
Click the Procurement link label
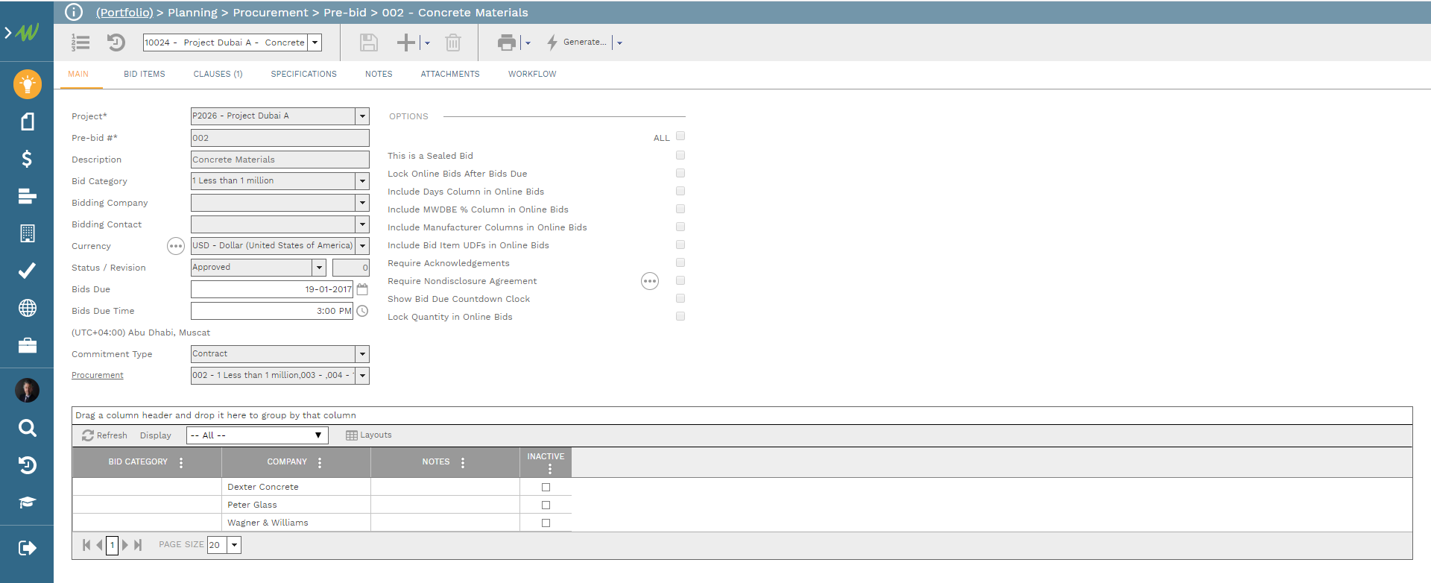pos(98,375)
